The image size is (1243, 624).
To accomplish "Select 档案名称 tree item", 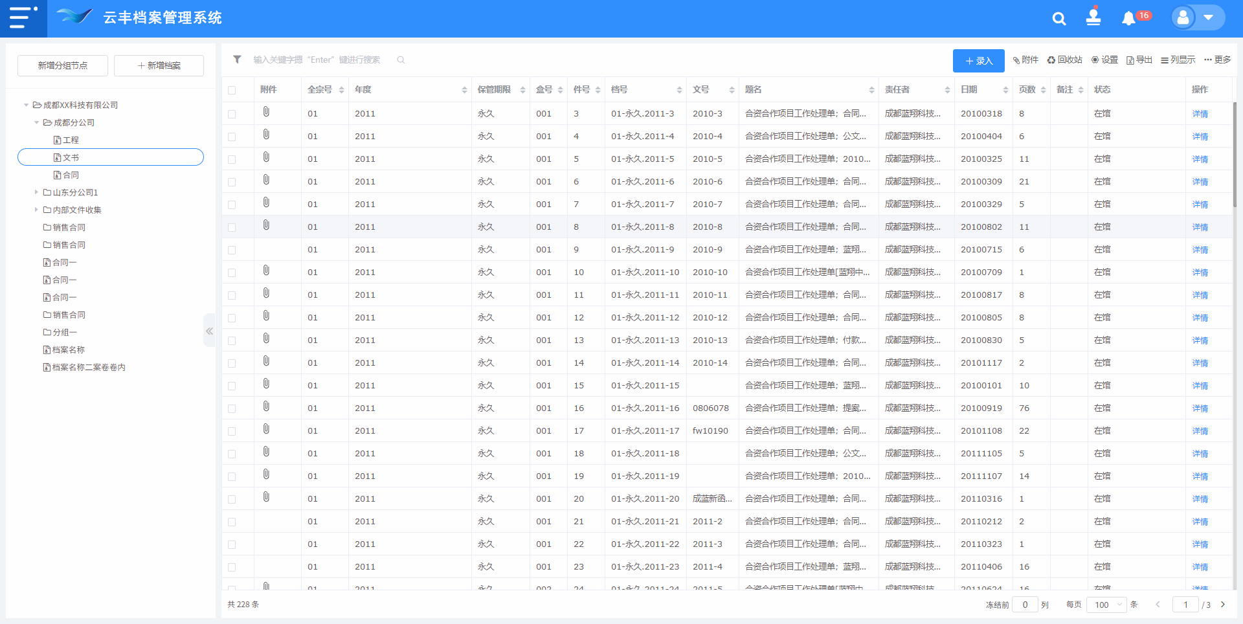I will [64, 350].
